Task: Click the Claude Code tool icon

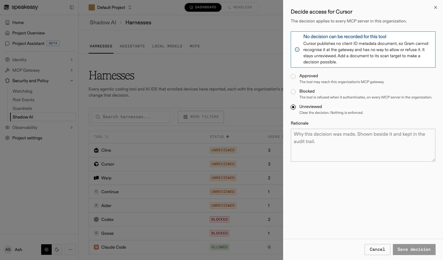Action: click(96, 247)
